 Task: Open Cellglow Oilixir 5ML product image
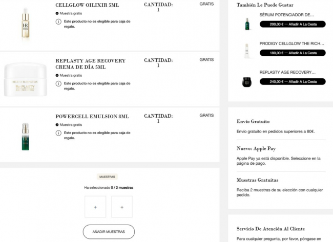click(26, 23)
